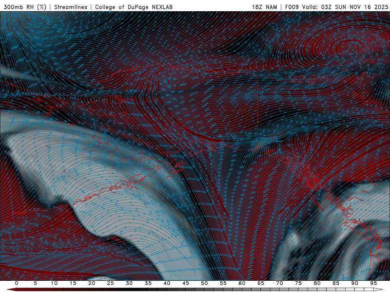
Task: Click the '0' colorbar scale label
Action: pyautogui.click(x=17, y=283)
